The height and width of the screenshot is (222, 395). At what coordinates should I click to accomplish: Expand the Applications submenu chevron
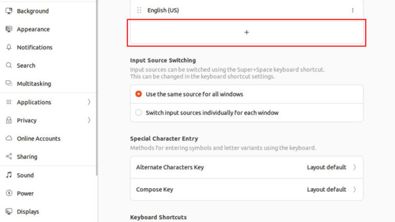(89, 102)
